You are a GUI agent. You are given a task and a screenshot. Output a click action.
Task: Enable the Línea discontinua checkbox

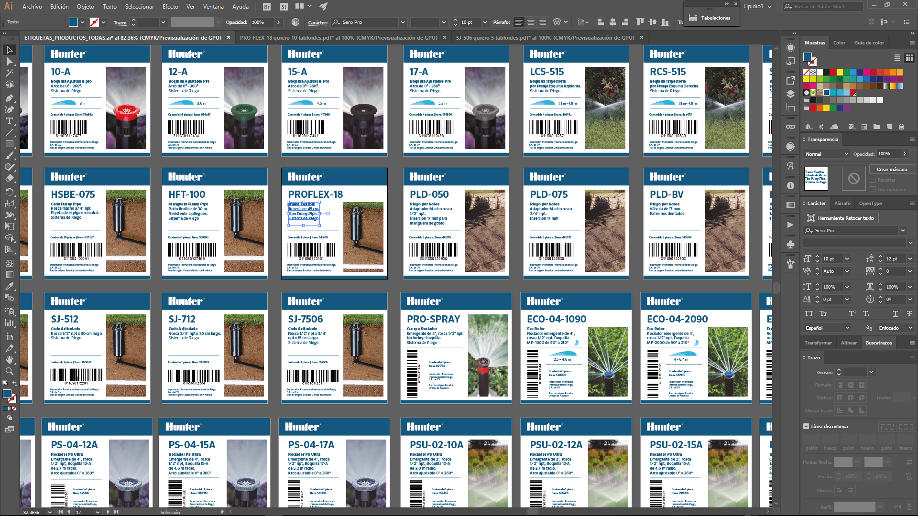(x=806, y=426)
